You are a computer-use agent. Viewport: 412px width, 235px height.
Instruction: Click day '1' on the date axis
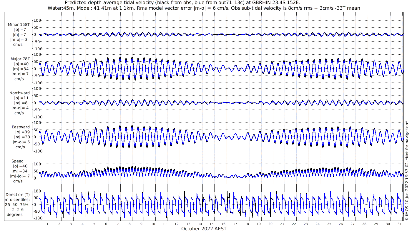(47, 224)
